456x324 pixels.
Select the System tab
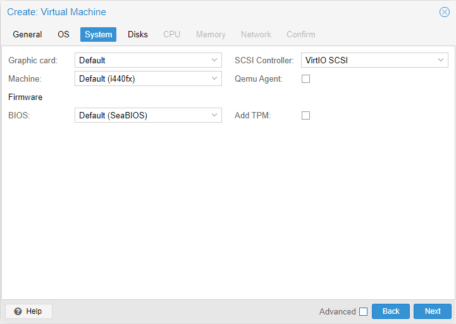(x=98, y=35)
